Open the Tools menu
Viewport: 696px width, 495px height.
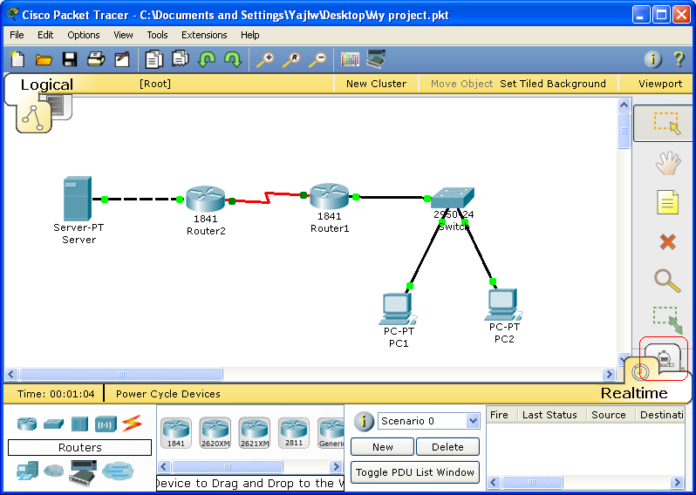click(x=157, y=35)
